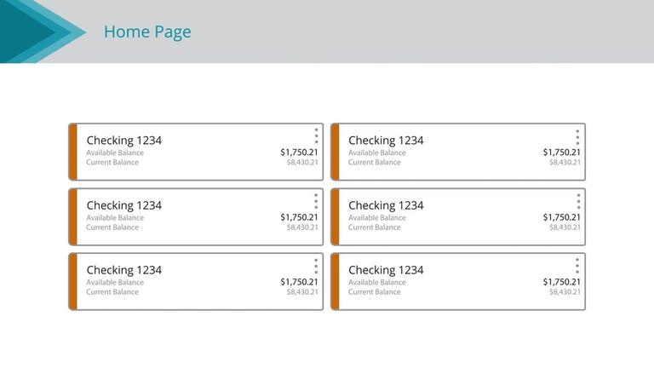Select Checking 1234 title in middle-right card

(x=386, y=205)
